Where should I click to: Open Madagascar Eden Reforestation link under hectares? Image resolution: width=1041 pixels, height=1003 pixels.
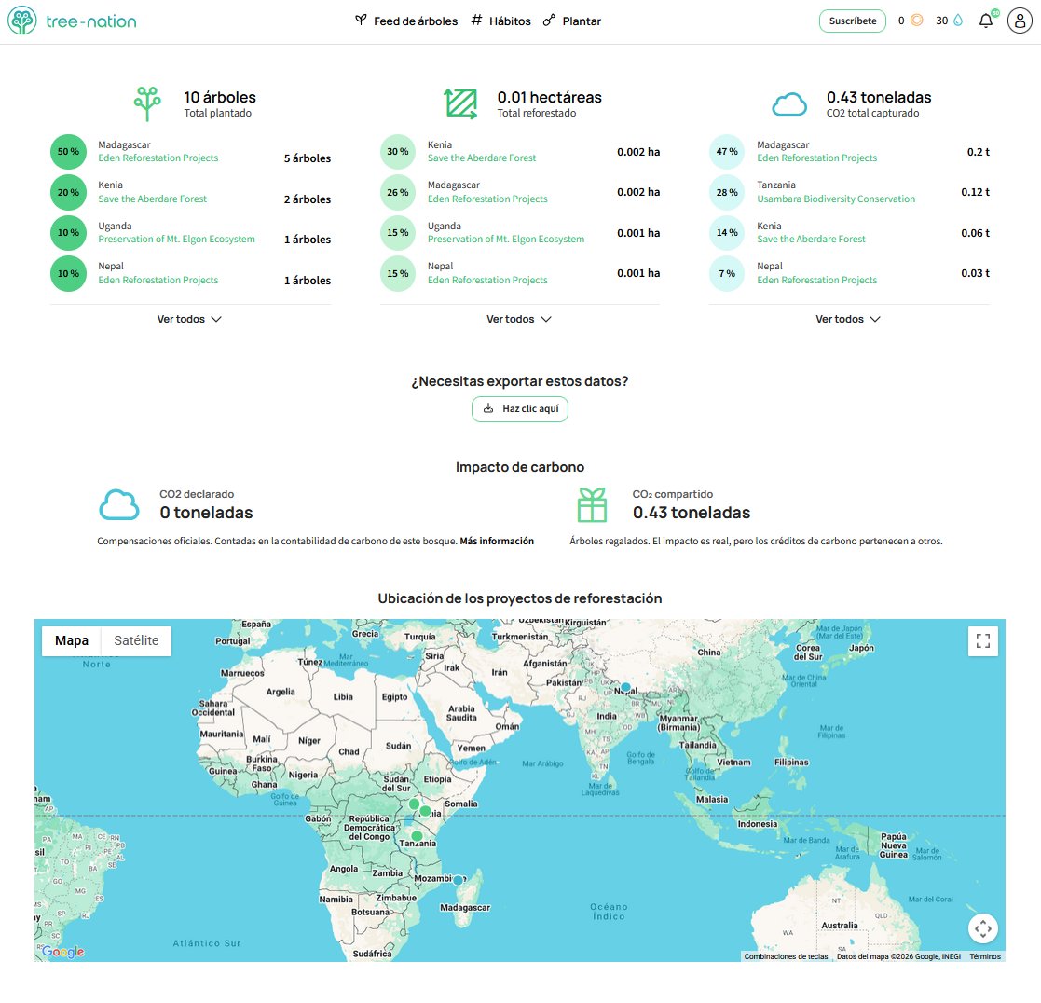(x=488, y=199)
